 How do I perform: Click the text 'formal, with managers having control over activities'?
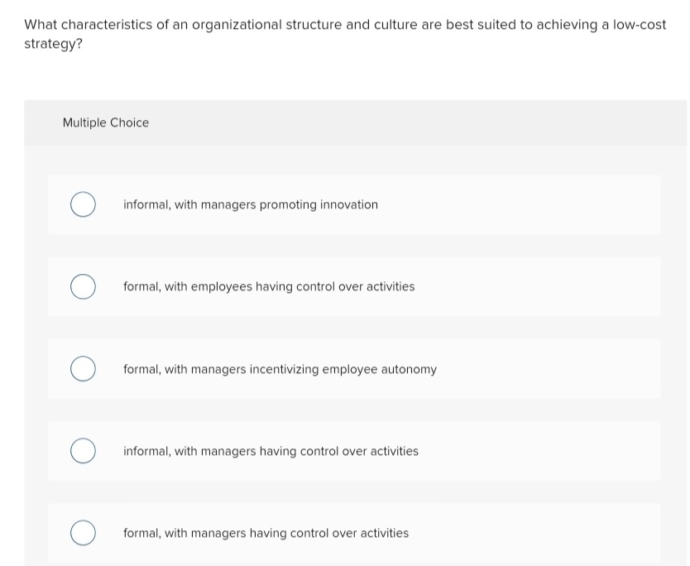266,533
